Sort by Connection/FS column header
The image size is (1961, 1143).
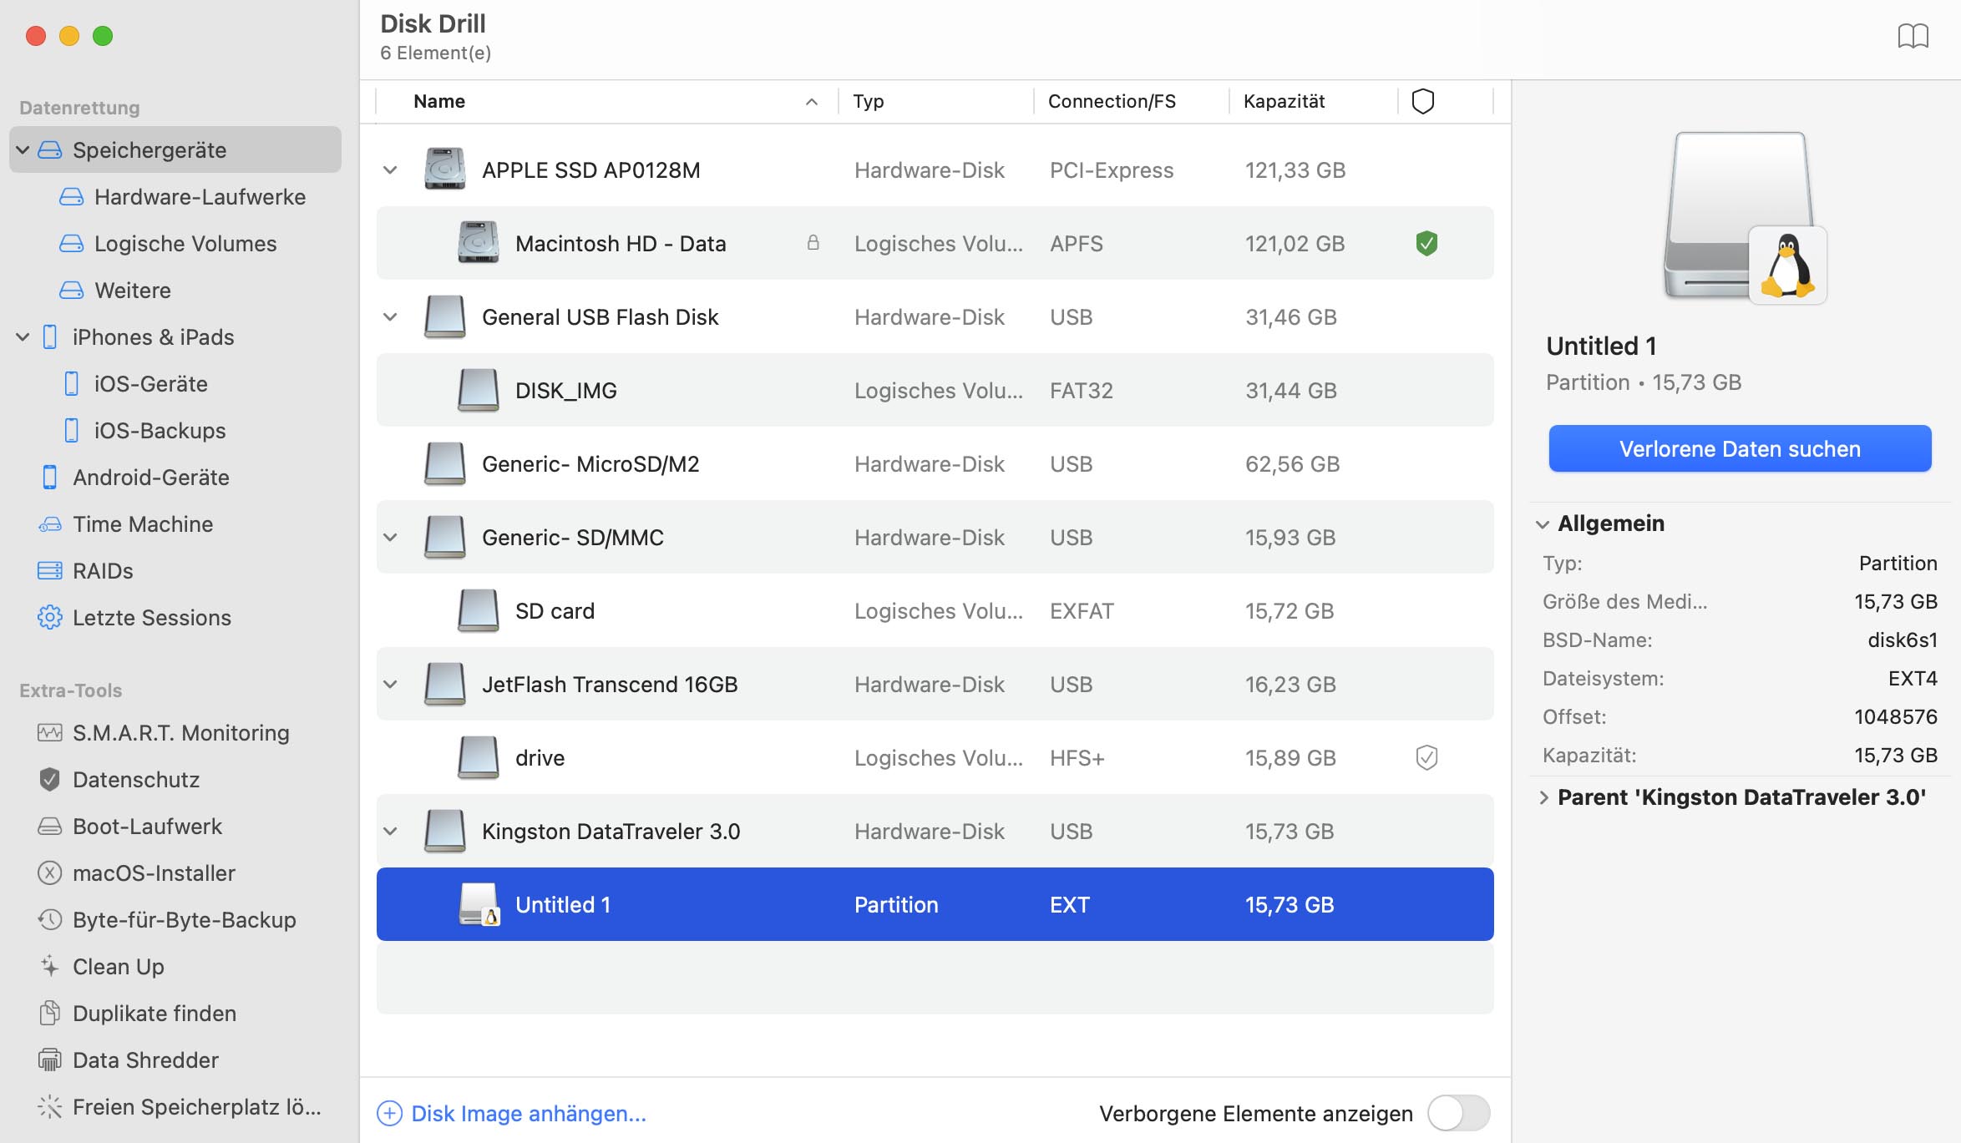[1133, 101]
